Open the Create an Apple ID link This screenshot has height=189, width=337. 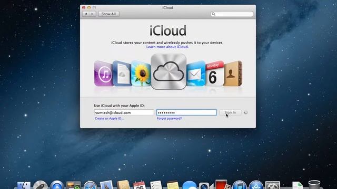(109, 118)
